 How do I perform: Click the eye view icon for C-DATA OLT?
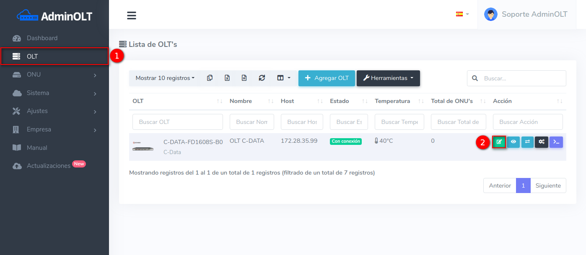tap(513, 142)
